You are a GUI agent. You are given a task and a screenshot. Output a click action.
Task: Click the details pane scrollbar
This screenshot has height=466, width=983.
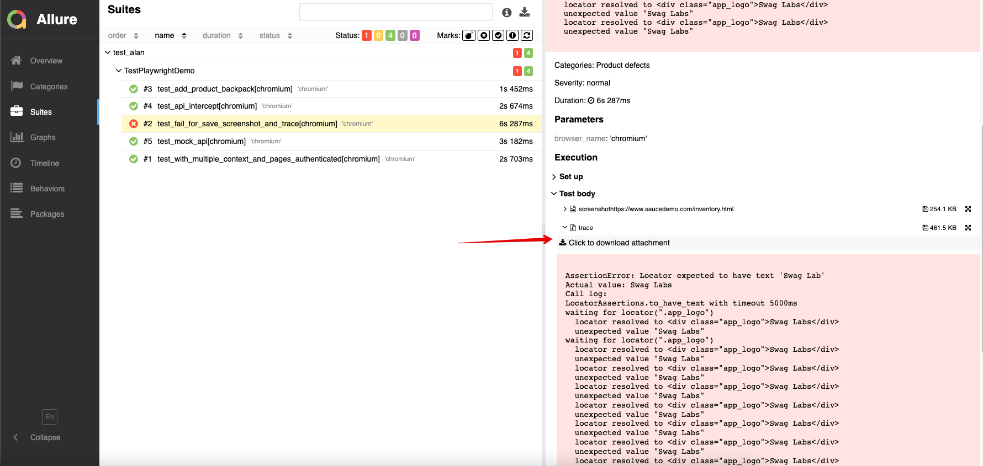coord(981,238)
